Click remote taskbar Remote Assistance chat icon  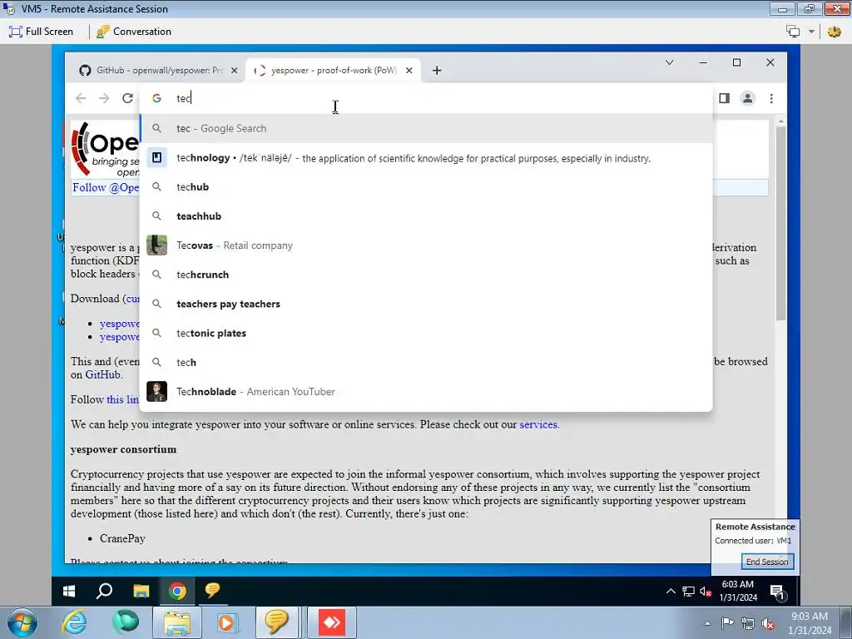tap(212, 591)
